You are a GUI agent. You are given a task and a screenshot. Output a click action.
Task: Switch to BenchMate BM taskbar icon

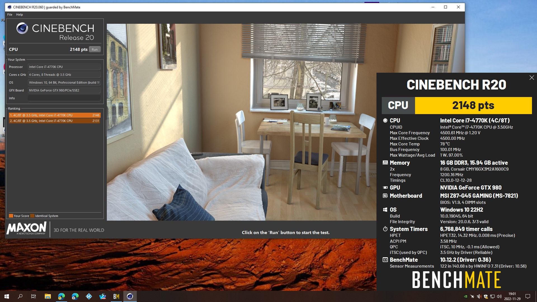(x=116, y=296)
